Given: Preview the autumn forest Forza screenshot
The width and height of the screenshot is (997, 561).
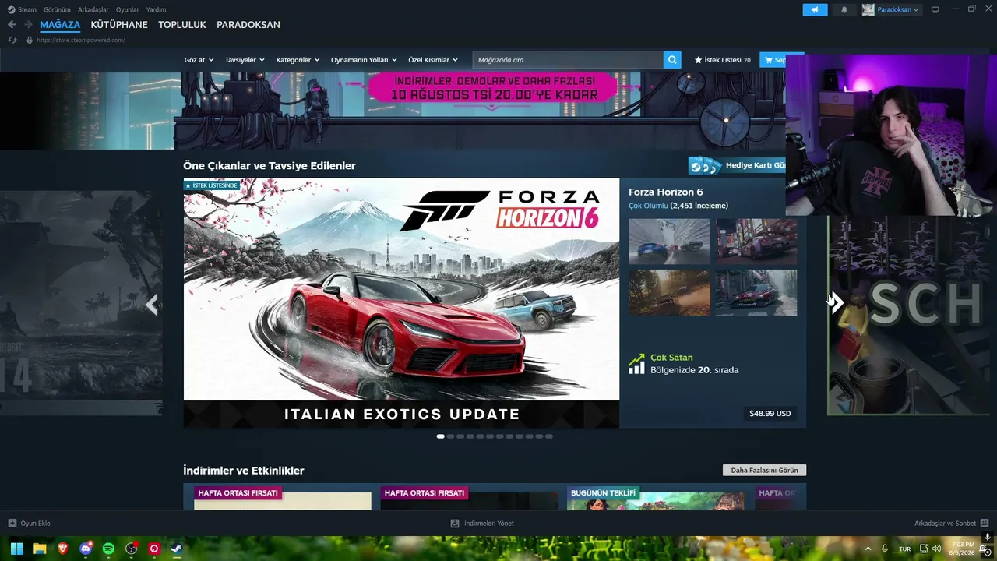Looking at the screenshot, I should 669,292.
